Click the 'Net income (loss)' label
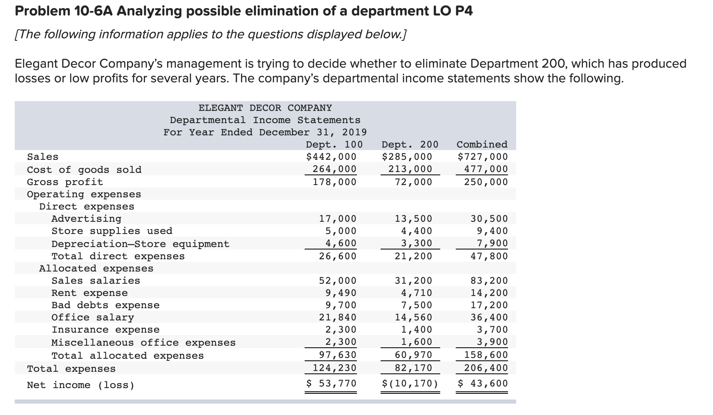This screenshot has width=713, height=415. (x=80, y=385)
